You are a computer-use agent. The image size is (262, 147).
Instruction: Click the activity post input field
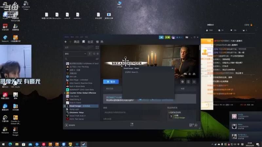click(x=132, y=112)
